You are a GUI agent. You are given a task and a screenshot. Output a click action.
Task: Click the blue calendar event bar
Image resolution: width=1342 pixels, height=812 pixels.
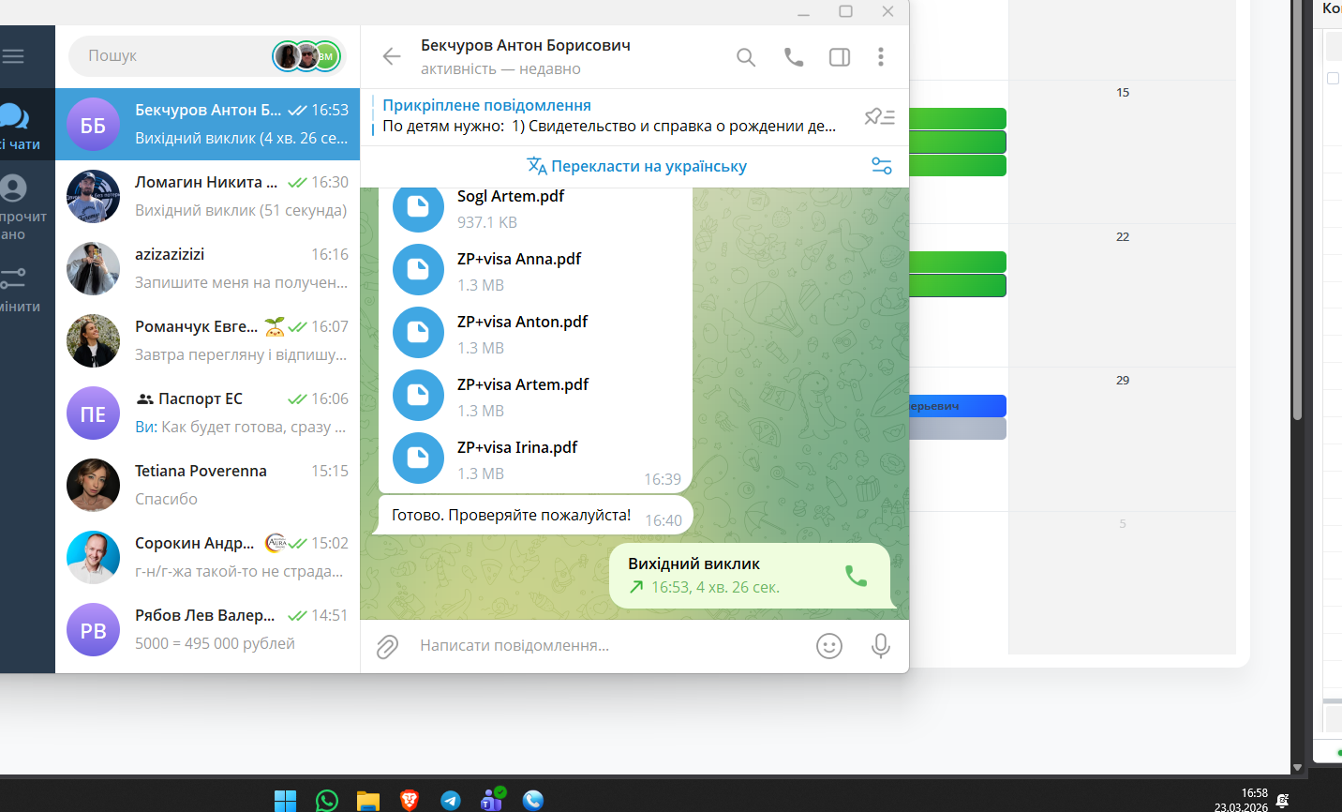coord(958,406)
